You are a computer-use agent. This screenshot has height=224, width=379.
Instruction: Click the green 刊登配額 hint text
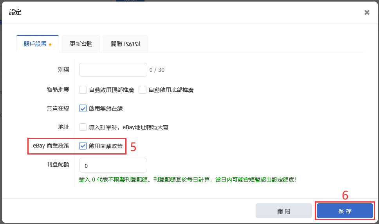point(188,180)
